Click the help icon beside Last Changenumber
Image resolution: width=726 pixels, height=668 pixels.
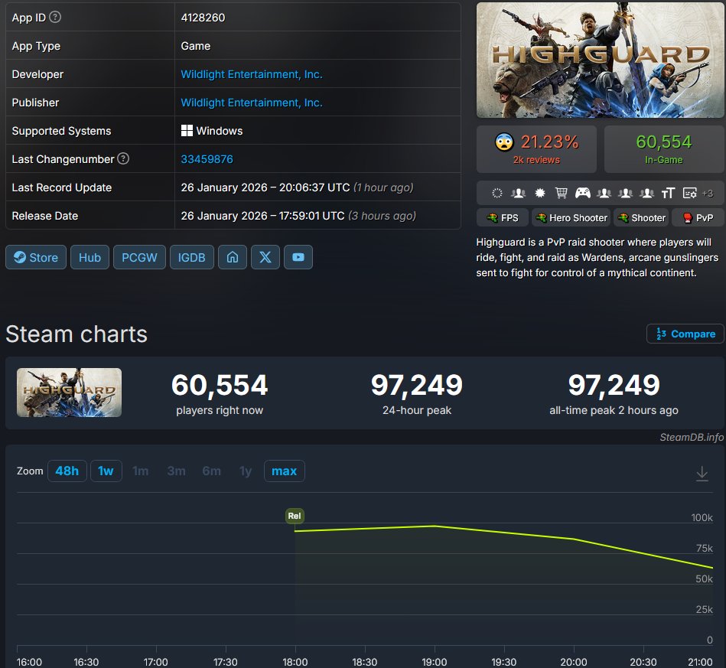[123, 158]
